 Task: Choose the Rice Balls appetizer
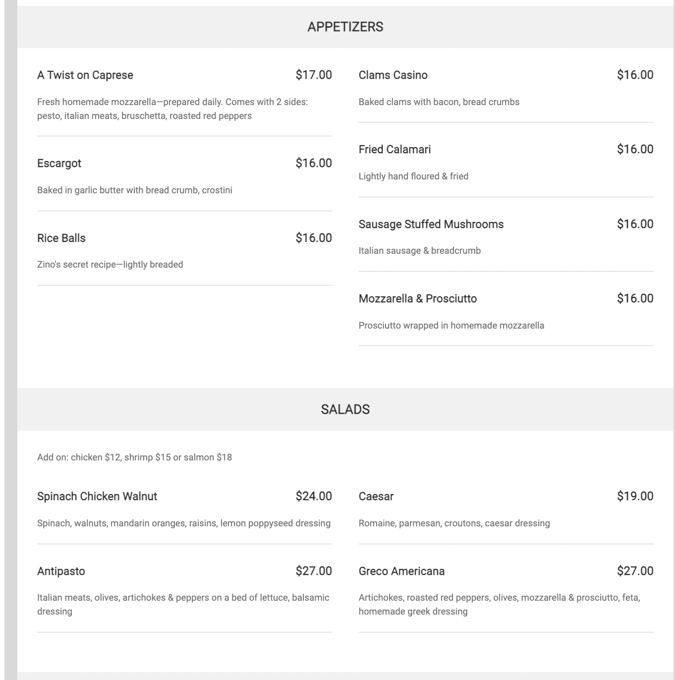click(x=61, y=238)
